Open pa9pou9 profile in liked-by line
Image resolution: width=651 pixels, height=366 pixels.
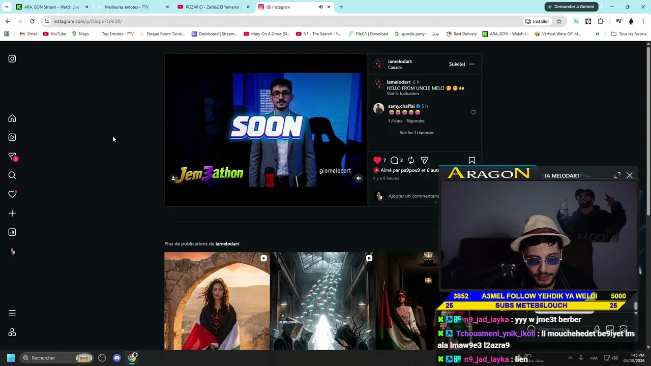[410, 170]
